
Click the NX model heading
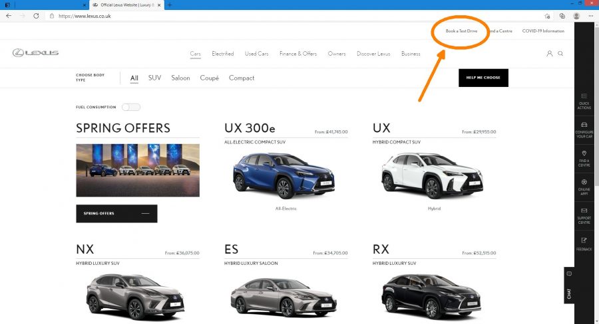[x=85, y=249]
